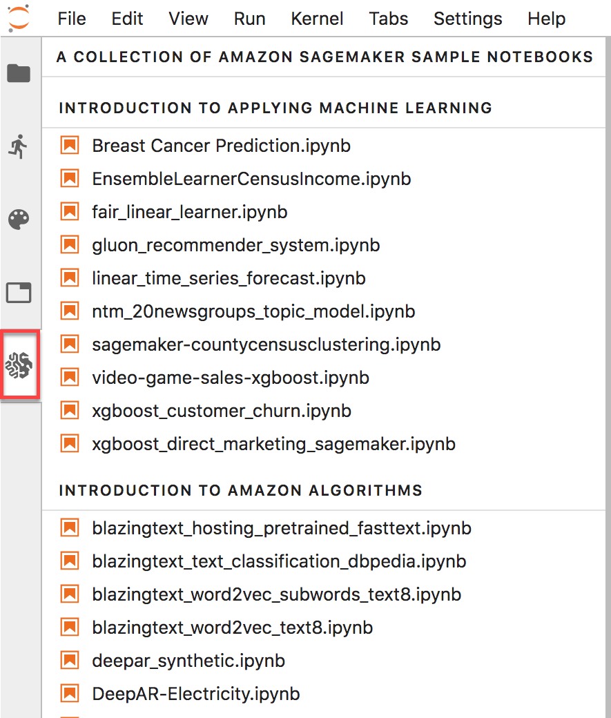Open the Settings menu

(467, 19)
